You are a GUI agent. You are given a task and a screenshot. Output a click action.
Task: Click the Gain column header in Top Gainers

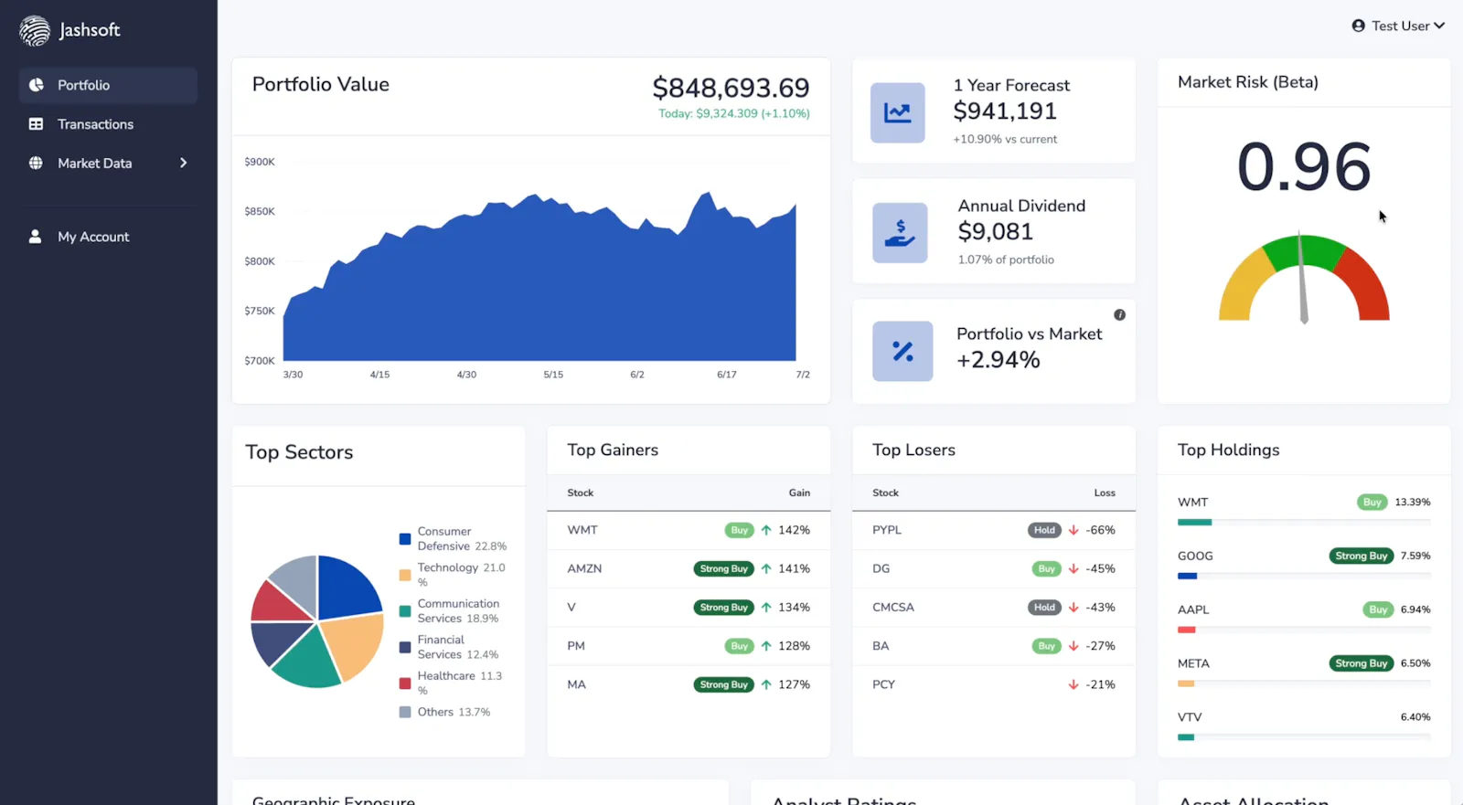coord(799,493)
